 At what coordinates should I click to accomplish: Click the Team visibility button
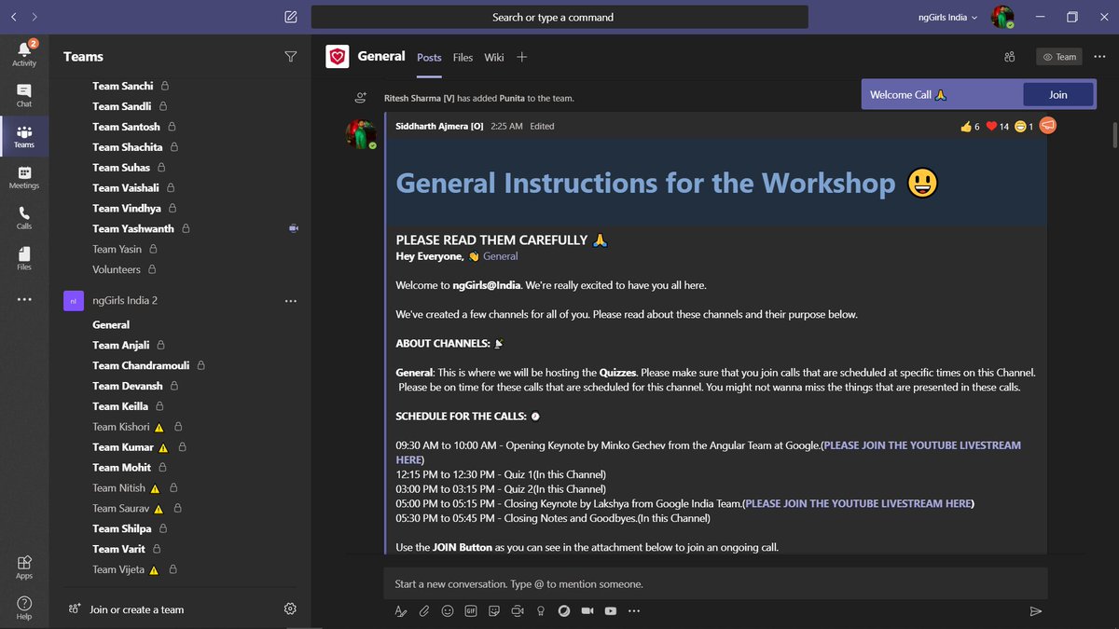[1059, 57]
